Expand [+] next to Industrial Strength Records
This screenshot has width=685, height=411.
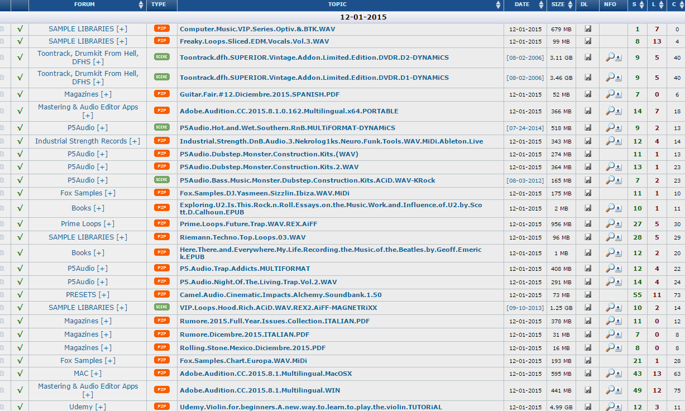(x=135, y=141)
